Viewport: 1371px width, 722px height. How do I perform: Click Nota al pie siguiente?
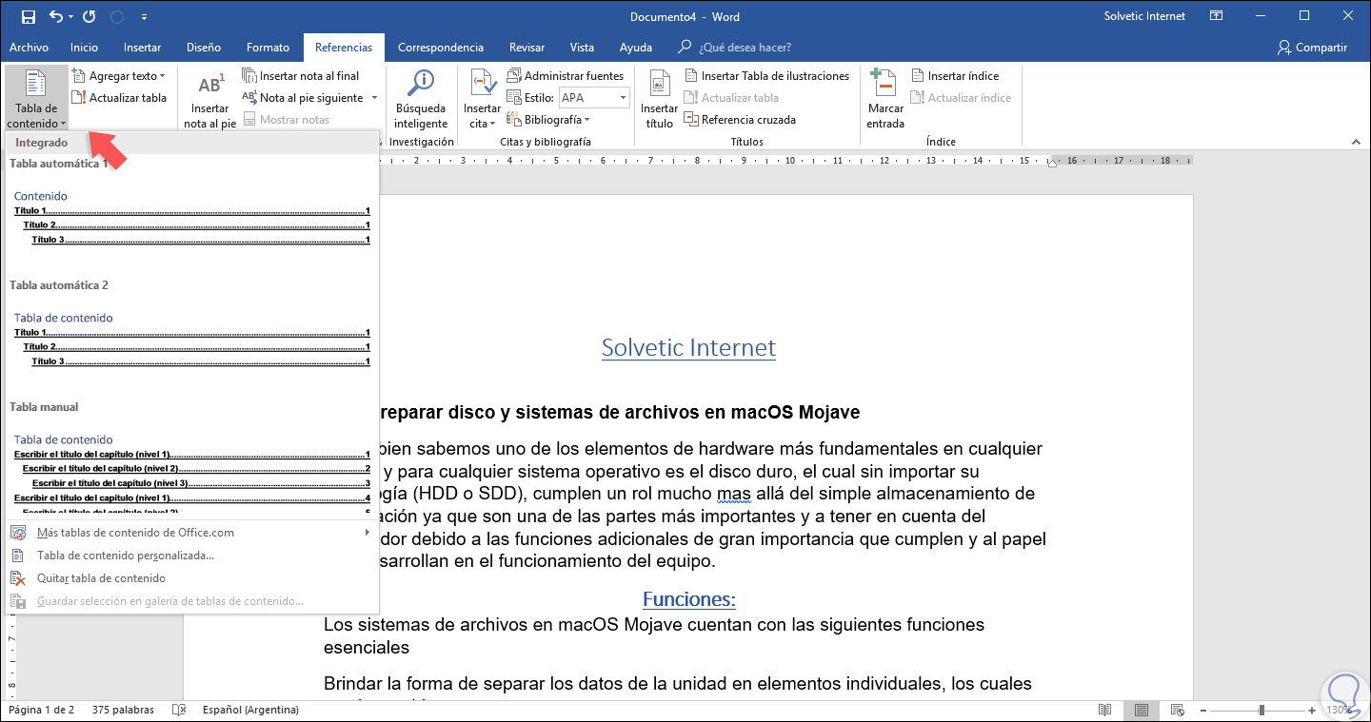point(303,98)
